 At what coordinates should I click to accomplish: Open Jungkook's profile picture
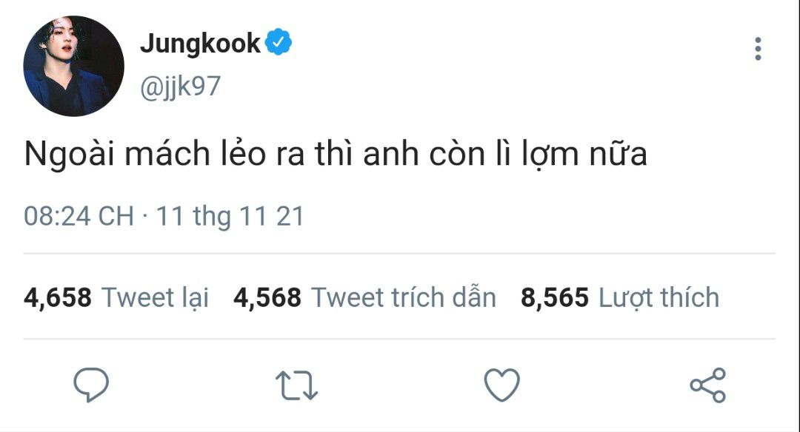(x=74, y=67)
